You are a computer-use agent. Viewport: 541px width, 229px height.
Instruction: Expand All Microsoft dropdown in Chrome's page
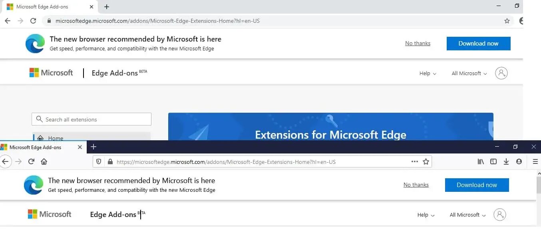pos(469,74)
